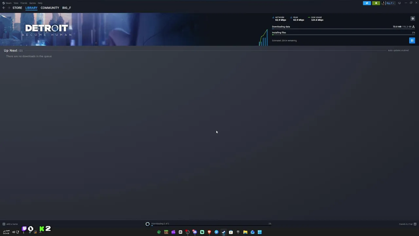Viewport: 419px width, 236px height.
Task: Open Brave browser from the taskbar
Action: point(209,232)
